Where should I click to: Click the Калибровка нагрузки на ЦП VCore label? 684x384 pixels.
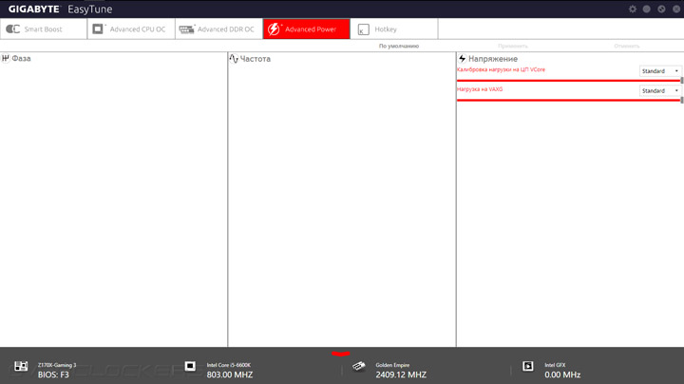[502, 69]
